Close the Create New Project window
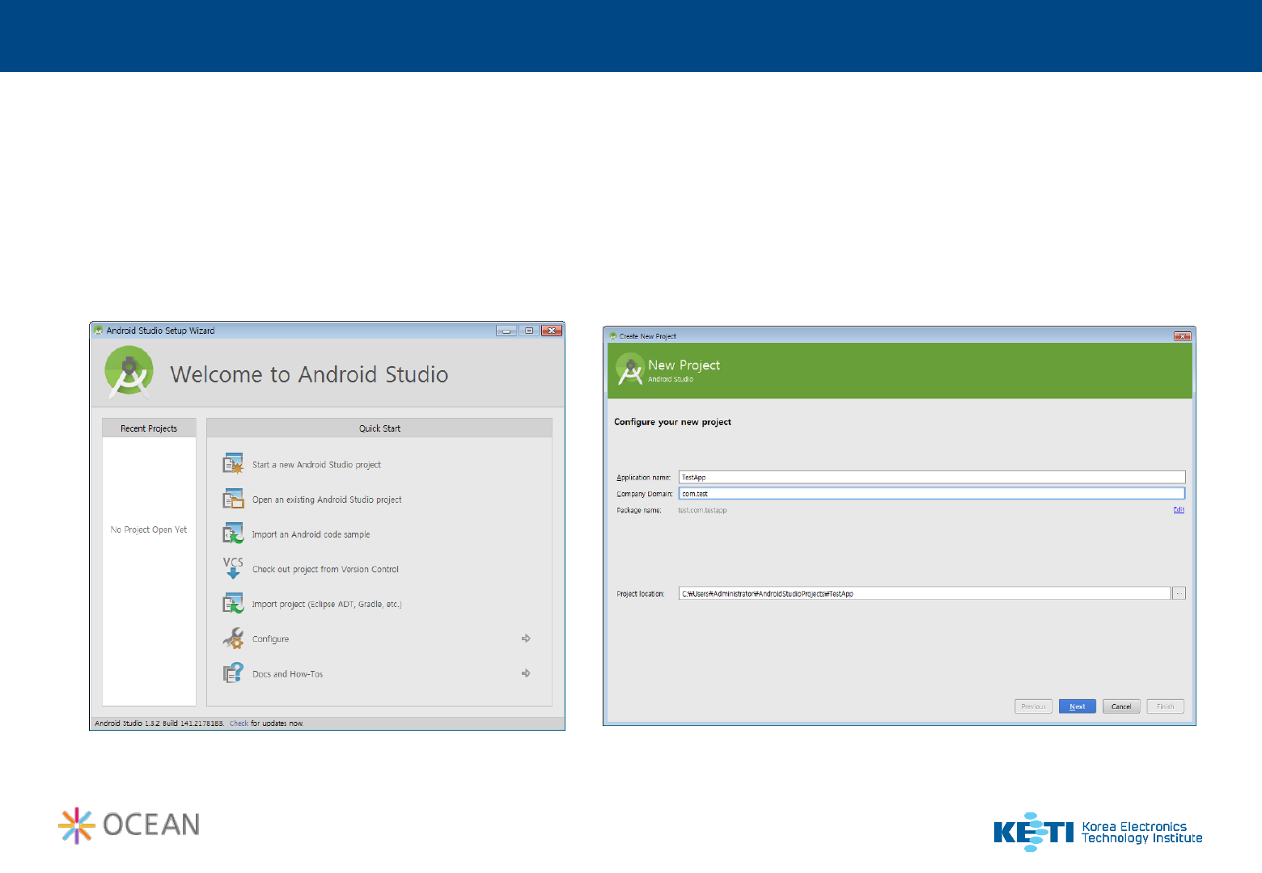This screenshot has width=1262, height=873. [x=1183, y=336]
